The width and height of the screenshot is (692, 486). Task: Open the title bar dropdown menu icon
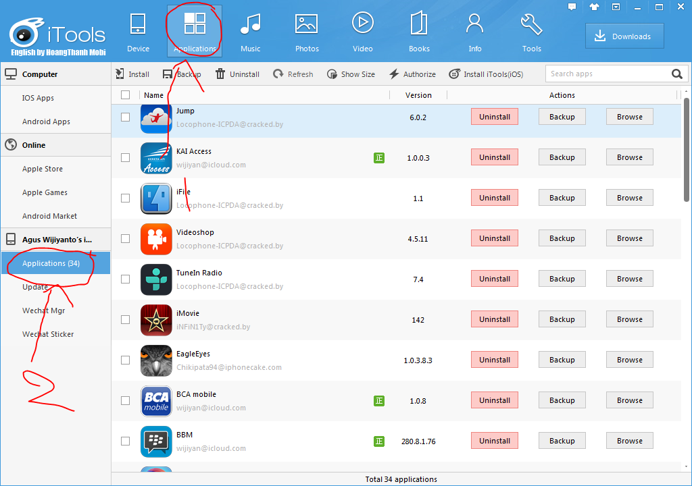(x=616, y=7)
